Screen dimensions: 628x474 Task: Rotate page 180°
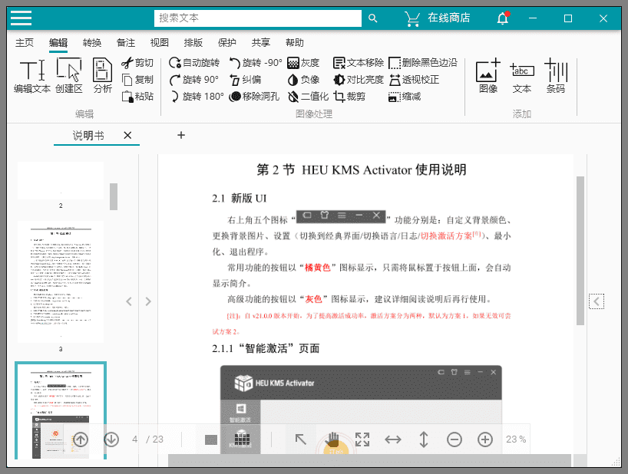(197, 97)
